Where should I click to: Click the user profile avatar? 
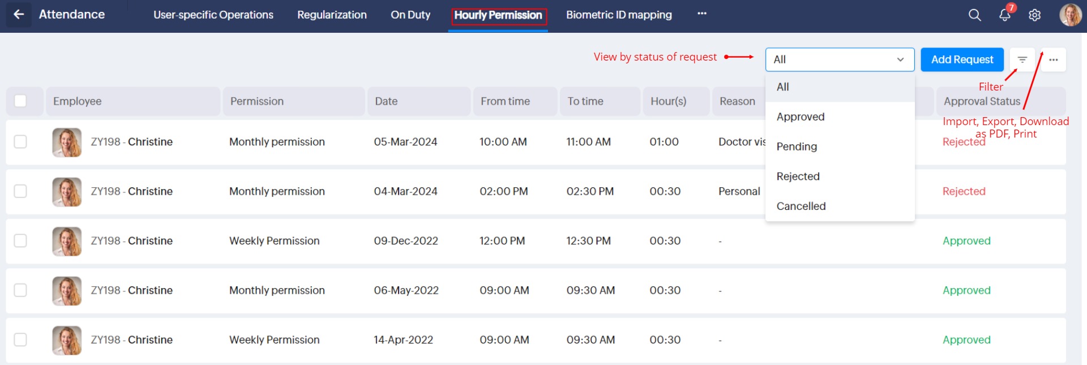pyautogui.click(x=1070, y=15)
